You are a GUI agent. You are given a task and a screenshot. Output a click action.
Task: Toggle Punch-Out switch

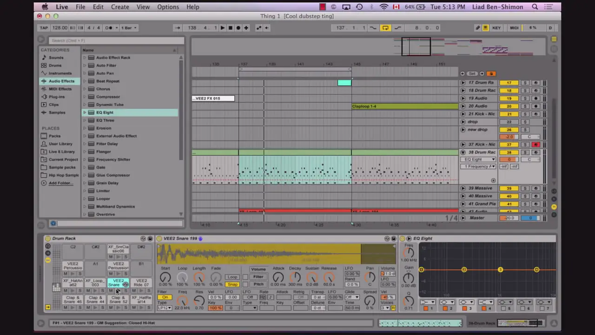tap(398, 28)
